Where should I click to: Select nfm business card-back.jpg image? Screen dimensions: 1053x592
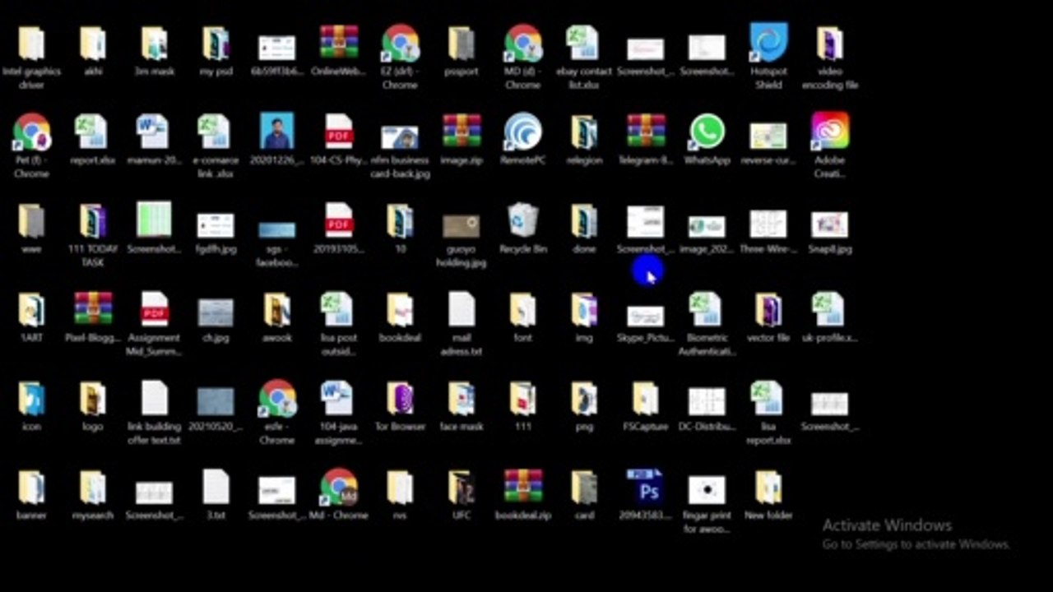tap(400, 136)
